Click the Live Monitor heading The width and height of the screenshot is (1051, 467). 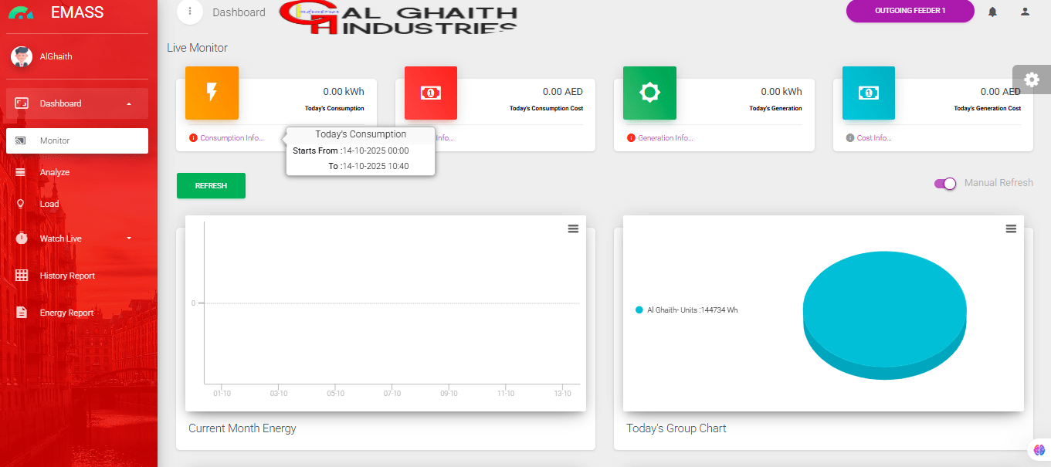(x=198, y=48)
